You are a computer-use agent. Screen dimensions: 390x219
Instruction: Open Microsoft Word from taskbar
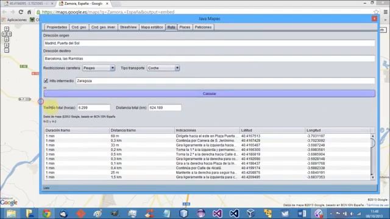[x=302, y=214]
